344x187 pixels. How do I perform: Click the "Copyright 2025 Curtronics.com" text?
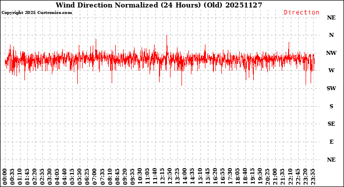click(36, 13)
